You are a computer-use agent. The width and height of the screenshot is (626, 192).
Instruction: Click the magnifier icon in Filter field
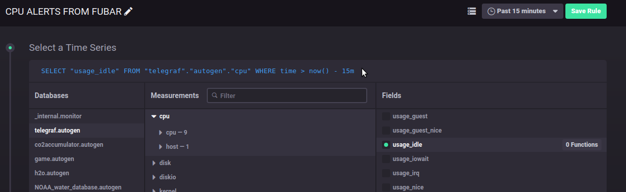pyautogui.click(x=215, y=95)
